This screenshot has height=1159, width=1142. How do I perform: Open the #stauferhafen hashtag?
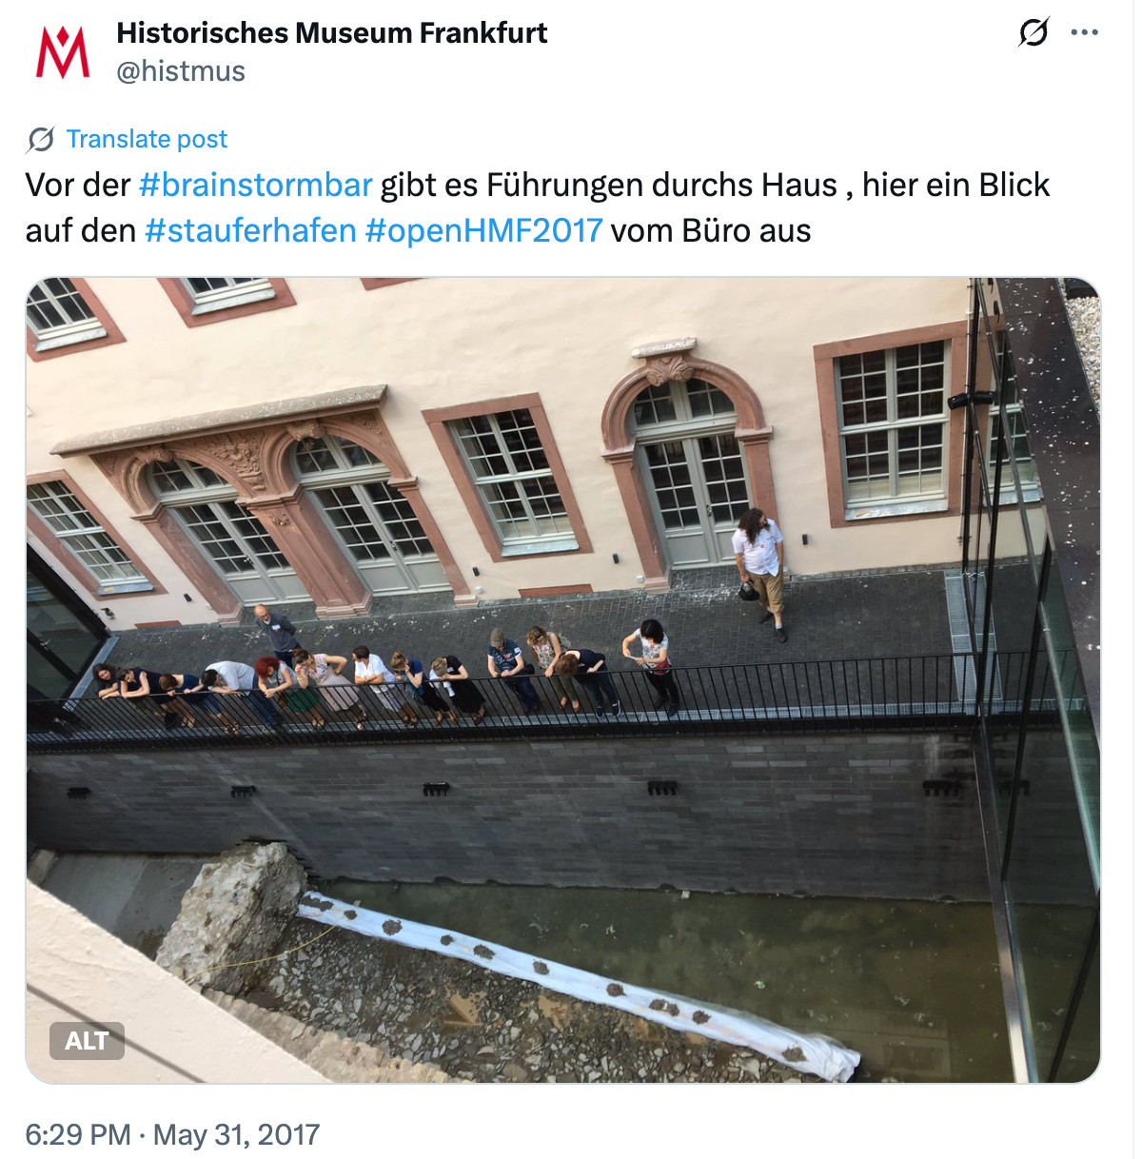click(250, 230)
